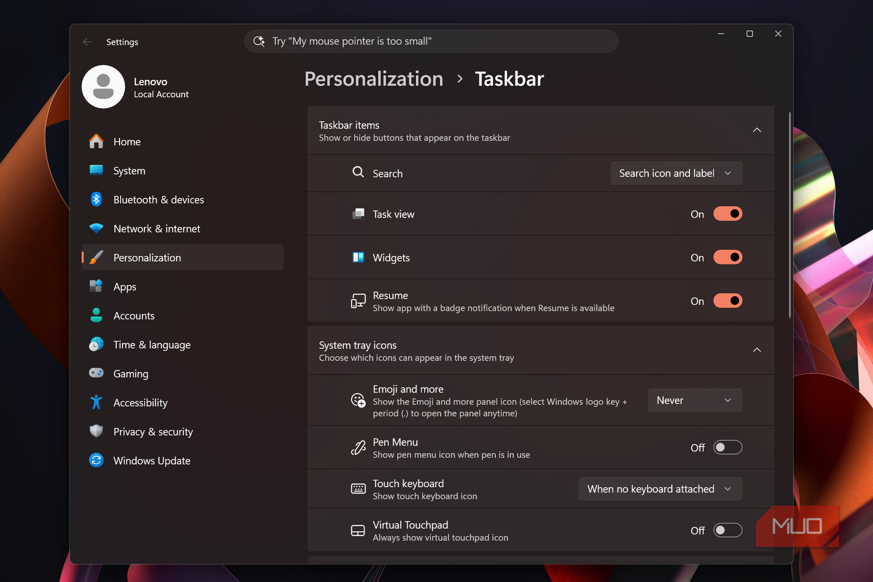
Task: Turn off the Widgets toggle
Action: pyautogui.click(x=727, y=257)
